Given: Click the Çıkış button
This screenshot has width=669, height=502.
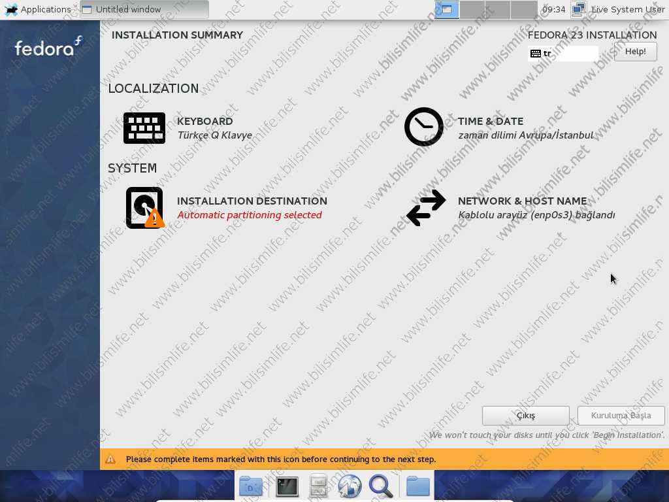Looking at the screenshot, I should pos(526,415).
